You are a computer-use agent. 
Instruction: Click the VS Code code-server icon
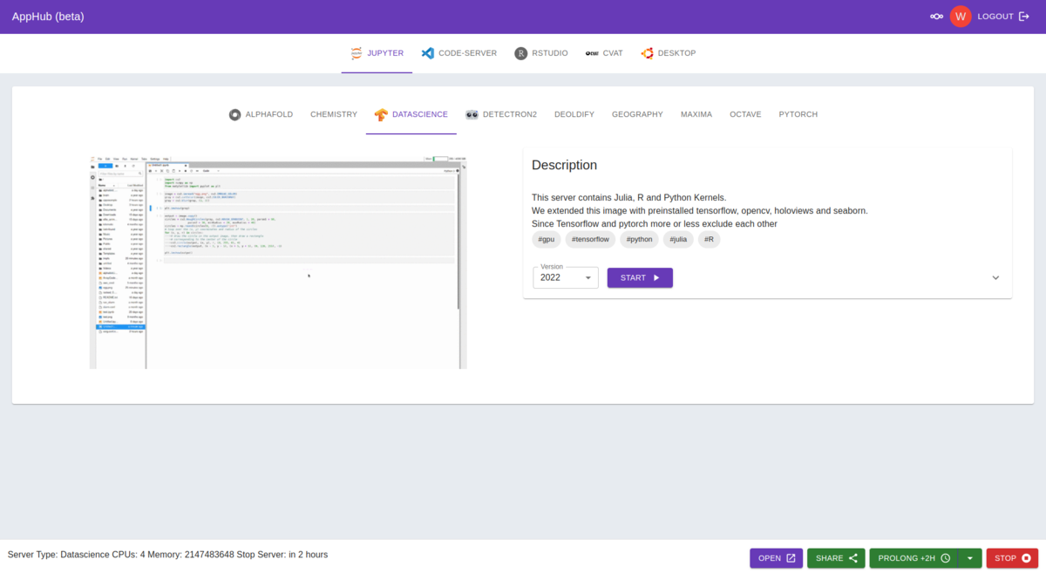(x=427, y=53)
